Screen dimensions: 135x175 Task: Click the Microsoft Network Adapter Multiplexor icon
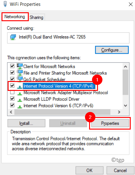coord(20,93)
